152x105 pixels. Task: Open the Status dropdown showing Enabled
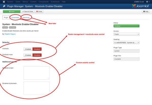point(126,26)
